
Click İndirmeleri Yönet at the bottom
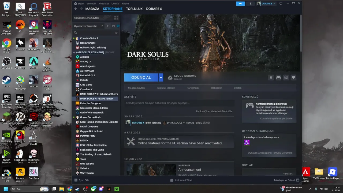point(181,180)
